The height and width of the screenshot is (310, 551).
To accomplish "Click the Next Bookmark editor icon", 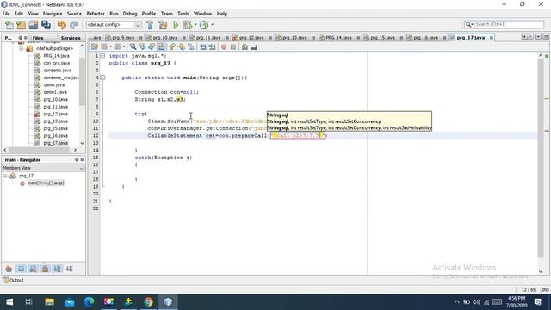I will pos(182,46).
